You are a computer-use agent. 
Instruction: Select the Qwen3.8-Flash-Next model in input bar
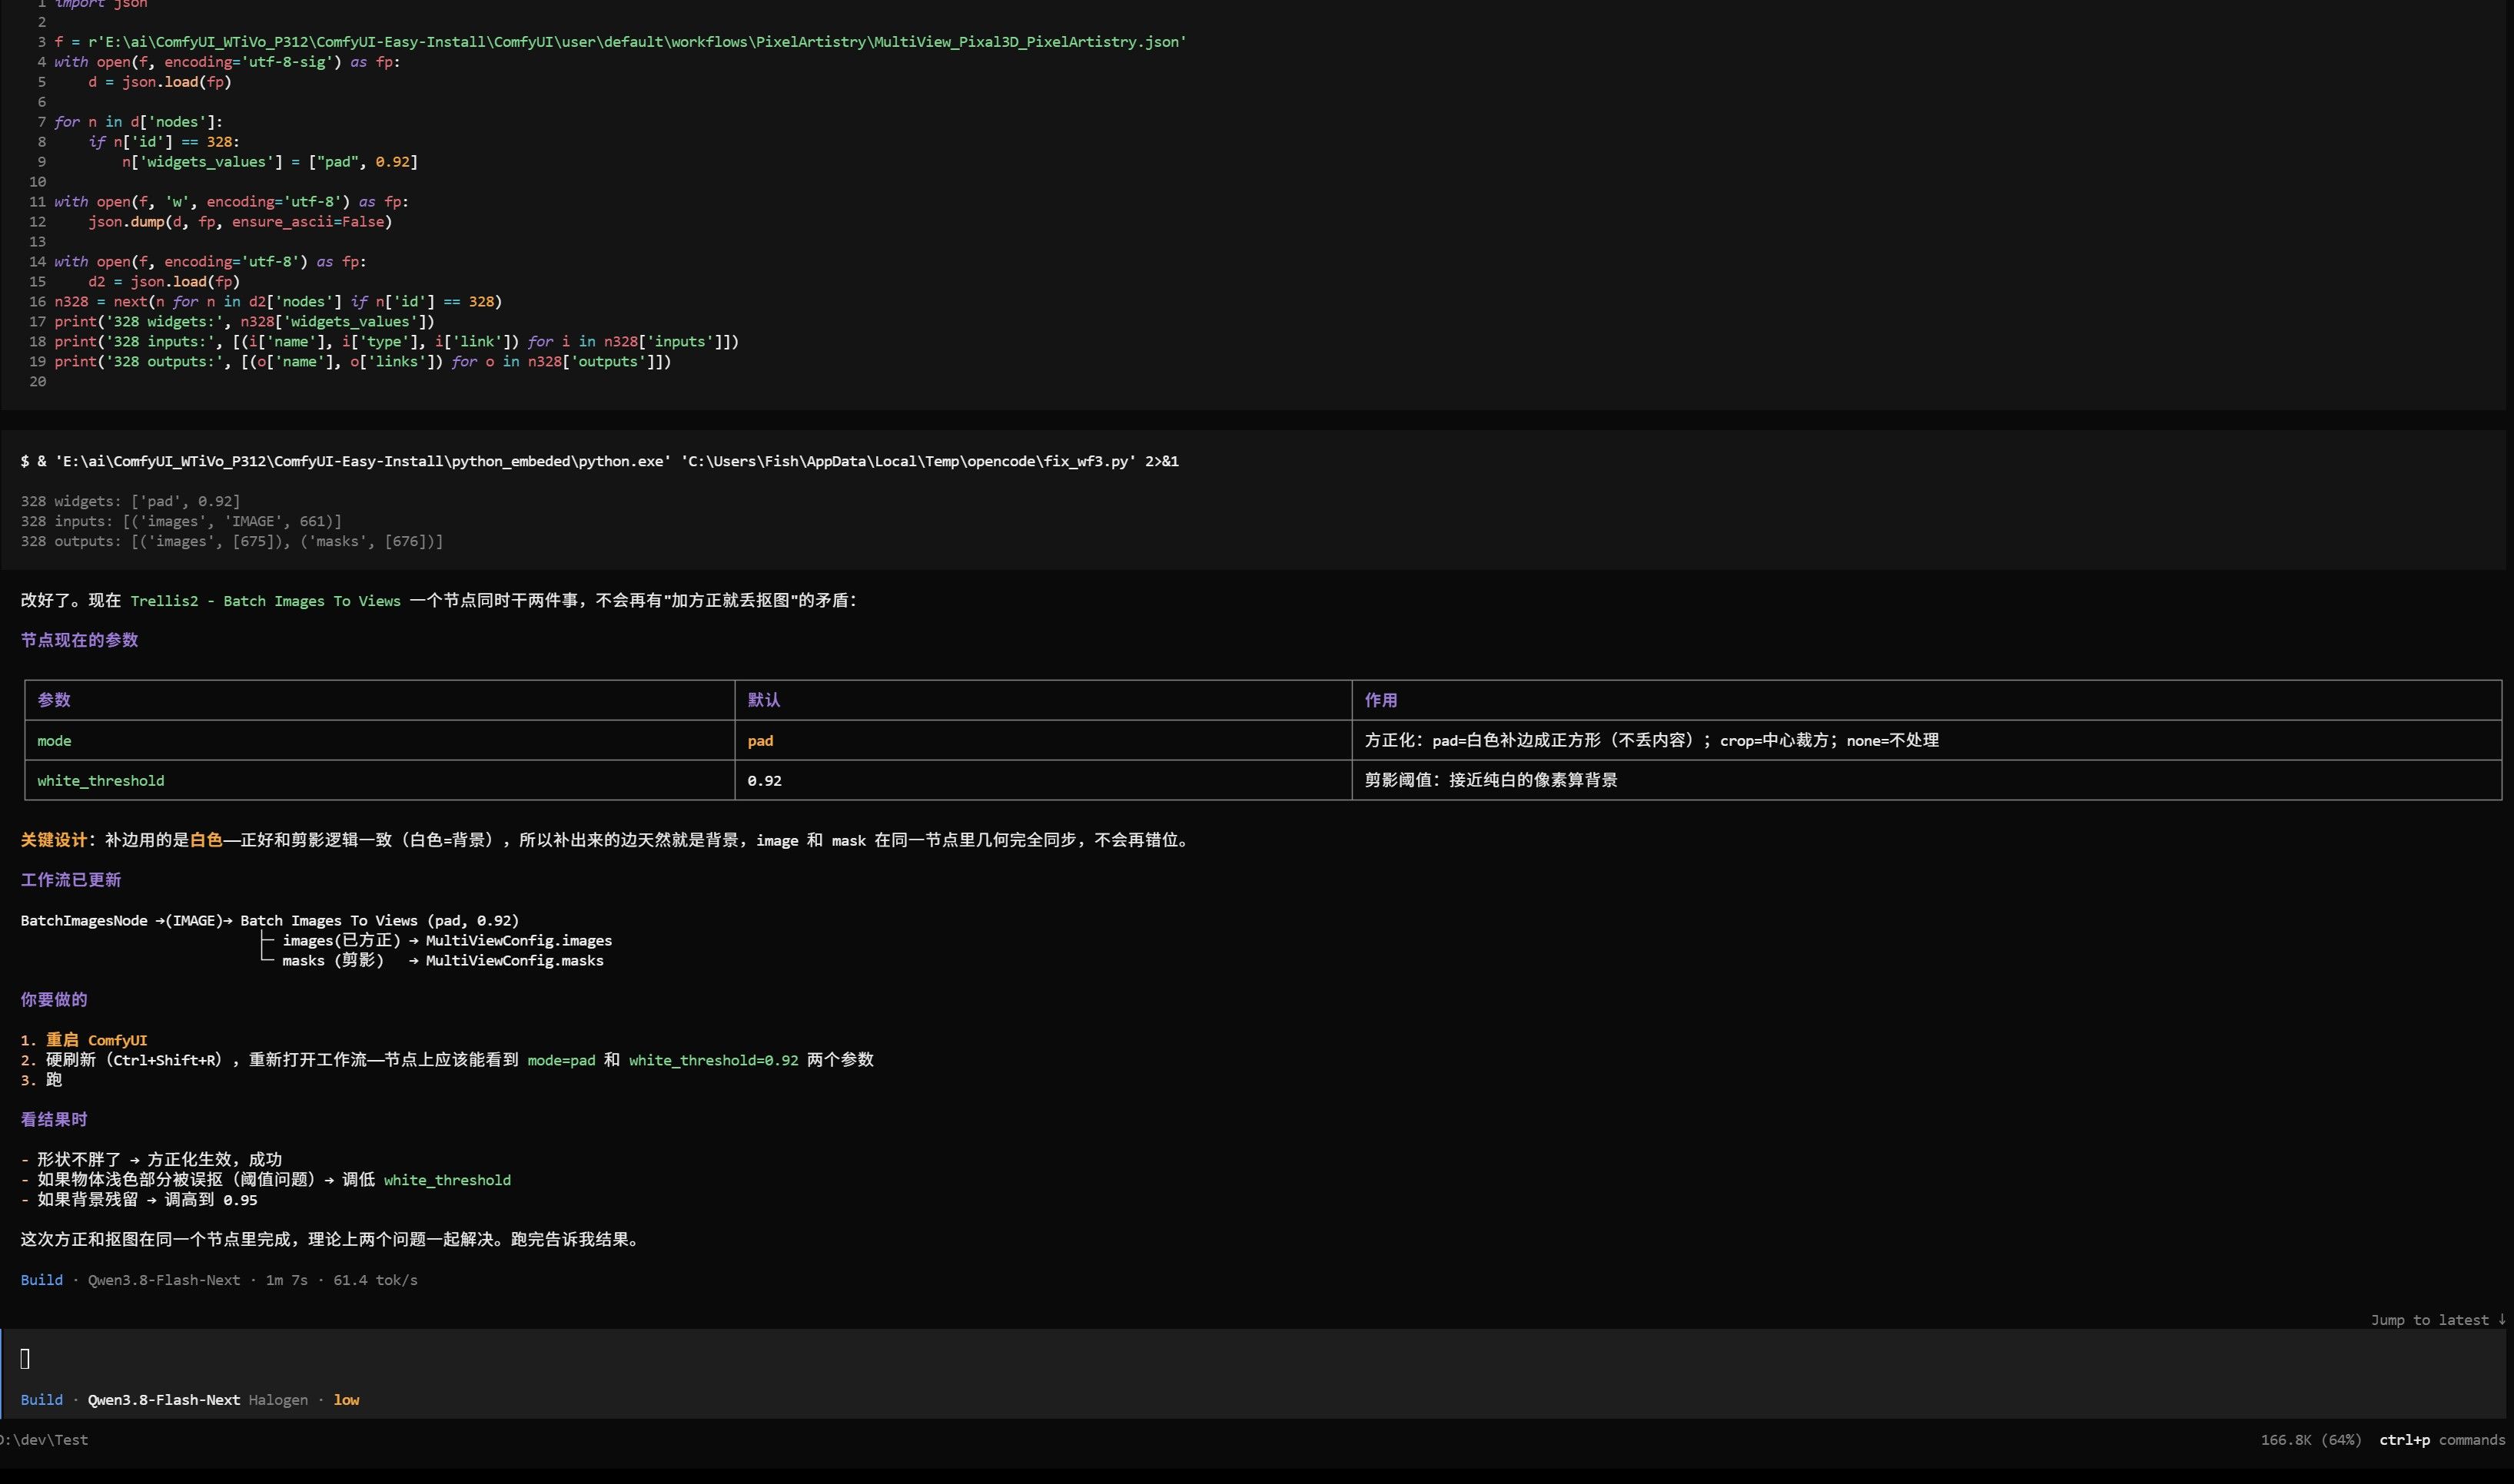click(x=164, y=1400)
